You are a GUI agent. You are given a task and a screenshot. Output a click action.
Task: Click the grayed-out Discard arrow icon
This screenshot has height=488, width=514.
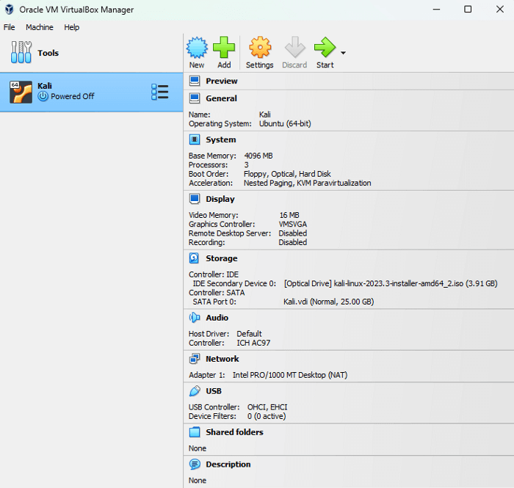(294, 48)
